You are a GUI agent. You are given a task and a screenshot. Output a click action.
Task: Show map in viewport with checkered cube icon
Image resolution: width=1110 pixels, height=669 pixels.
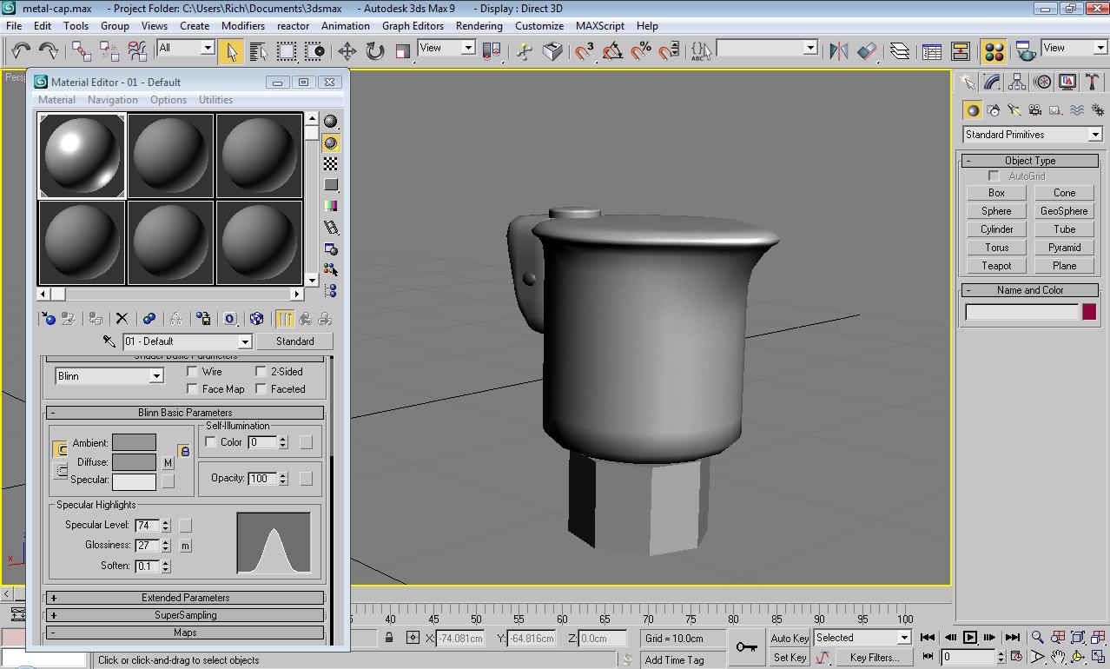click(257, 318)
